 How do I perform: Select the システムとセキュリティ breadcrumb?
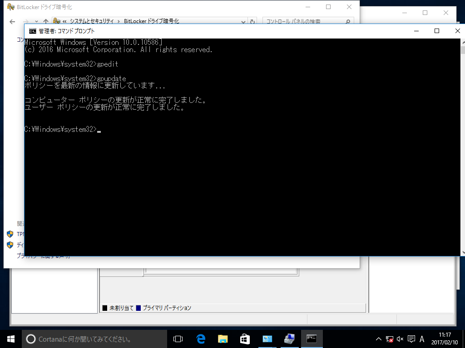(x=92, y=21)
